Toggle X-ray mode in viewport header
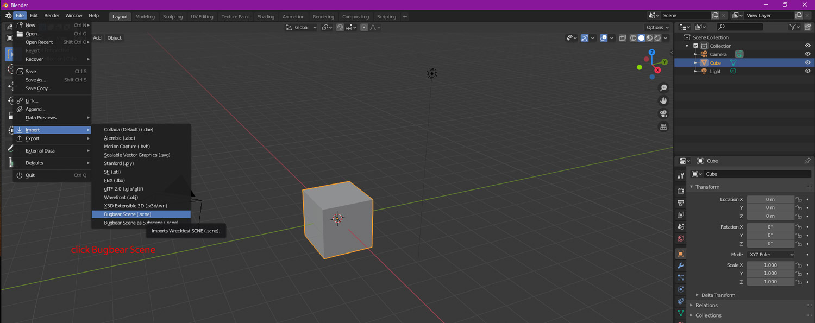Image resolution: width=815 pixels, height=323 pixels. click(x=623, y=38)
